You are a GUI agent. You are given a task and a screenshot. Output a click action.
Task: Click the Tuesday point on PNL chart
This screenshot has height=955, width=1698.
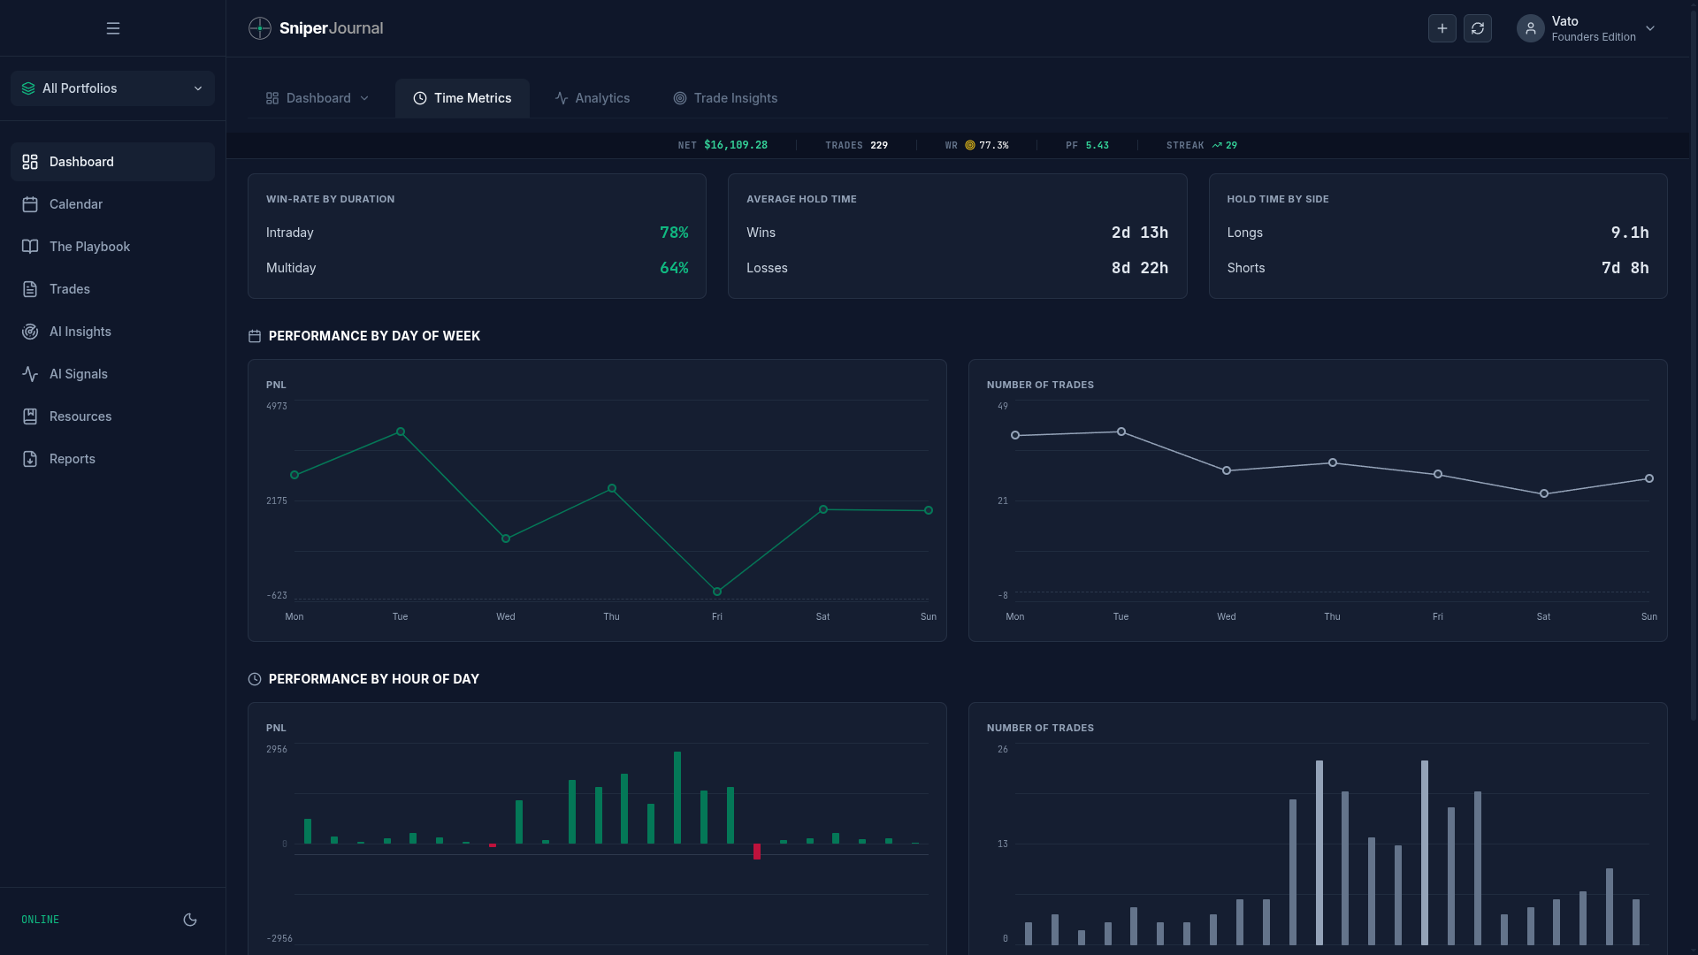401,432
